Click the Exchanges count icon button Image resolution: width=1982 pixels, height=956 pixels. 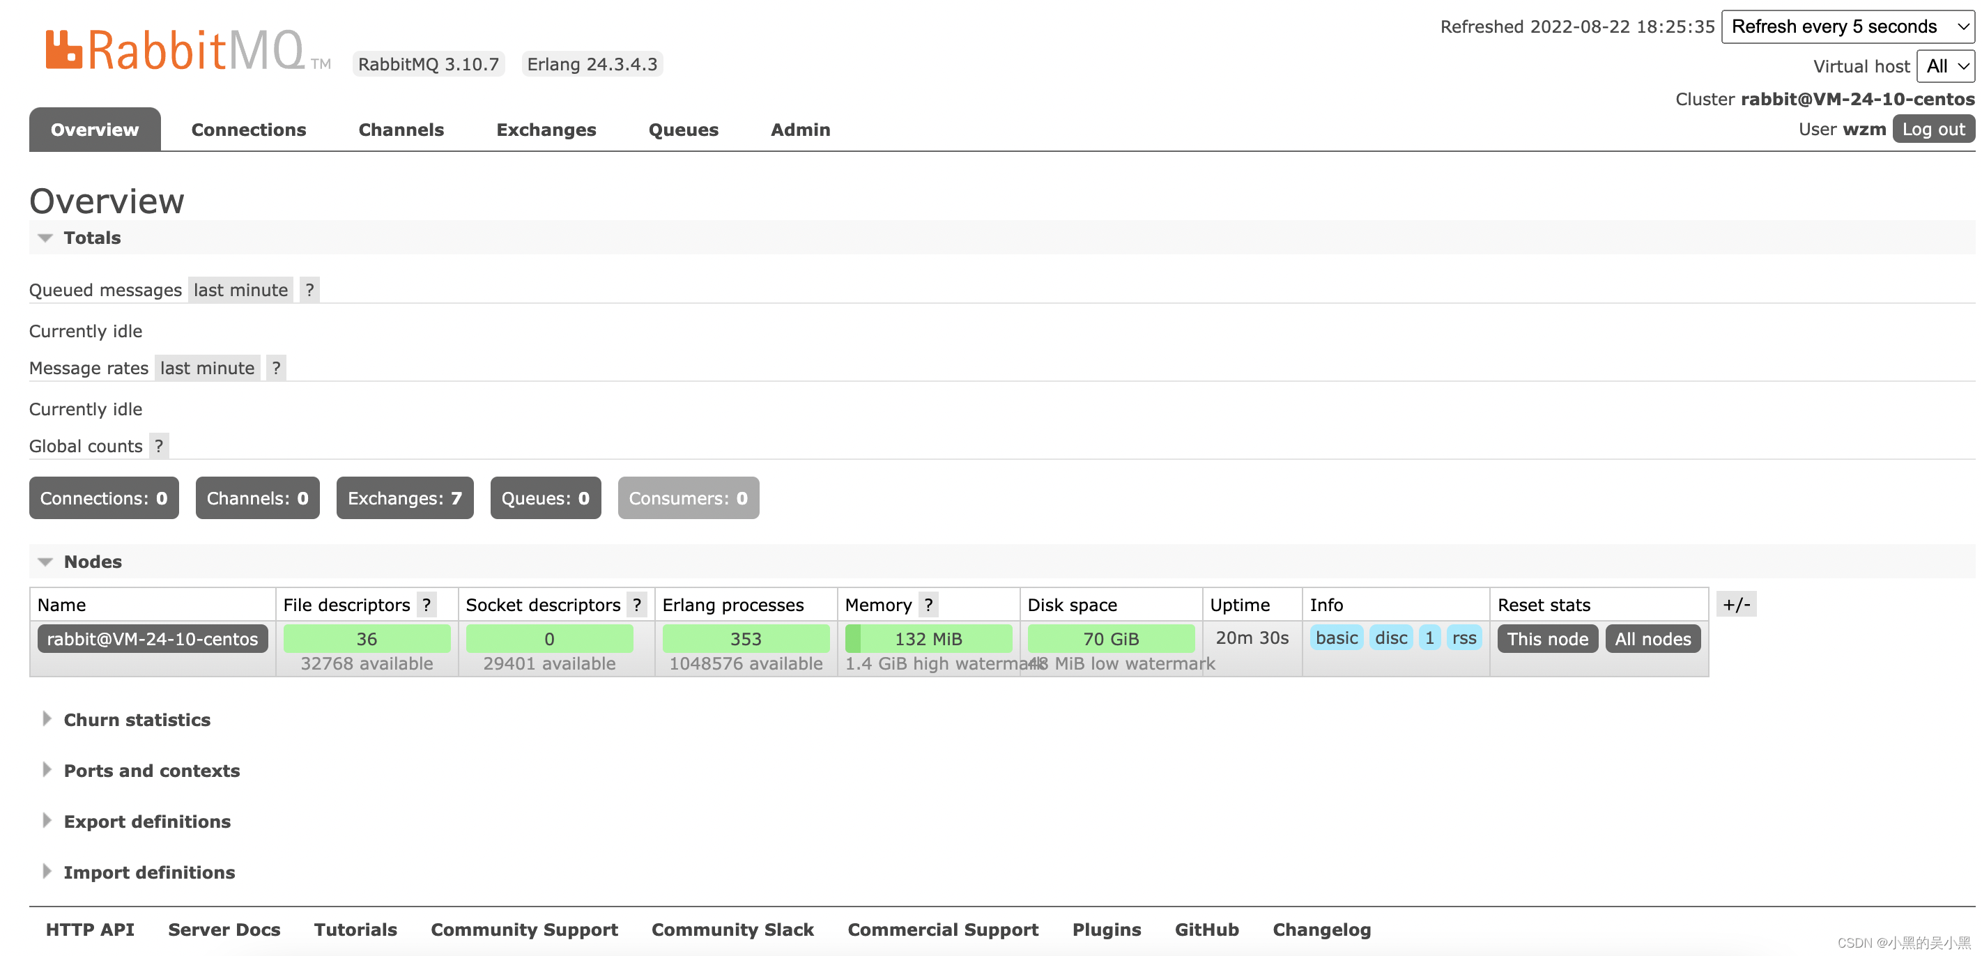tap(404, 497)
